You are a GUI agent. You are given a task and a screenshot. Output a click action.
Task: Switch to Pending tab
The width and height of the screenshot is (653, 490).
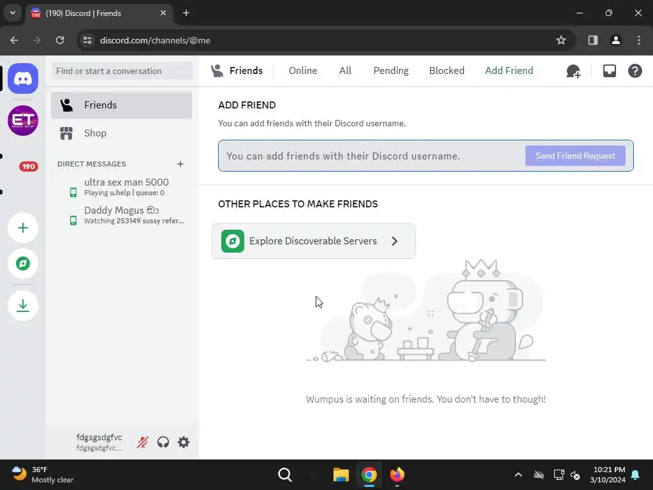click(391, 71)
